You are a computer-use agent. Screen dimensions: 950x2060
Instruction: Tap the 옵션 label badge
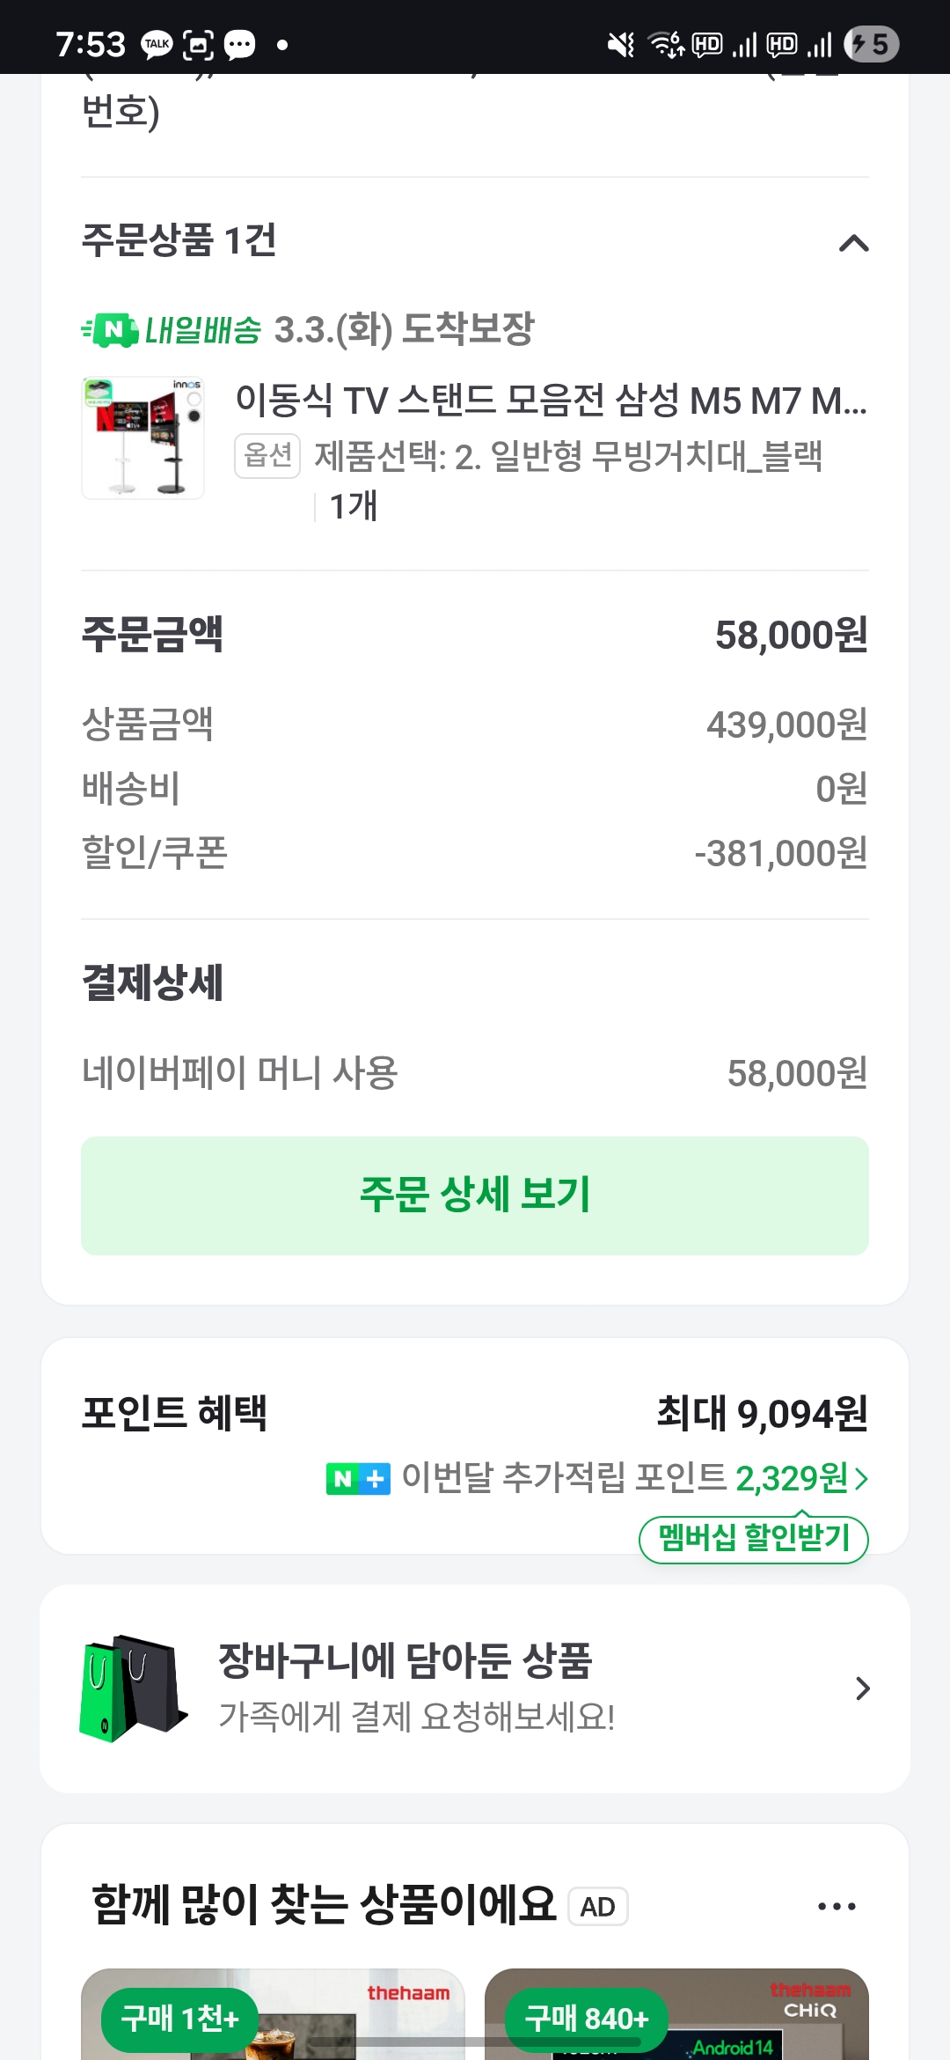coord(267,456)
